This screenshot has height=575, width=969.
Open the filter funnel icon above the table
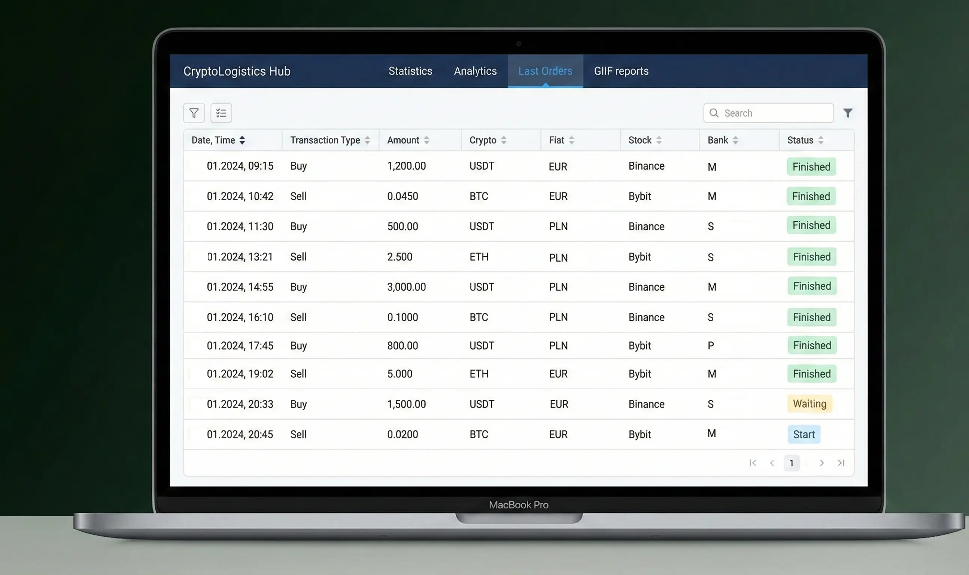(x=194, y=113)
